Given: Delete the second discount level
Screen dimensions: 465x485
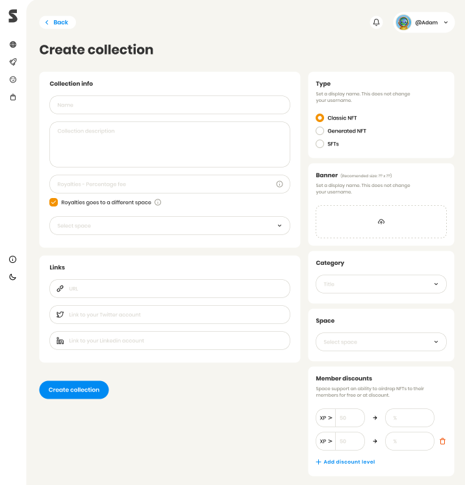Looking at the screenshot, I should (x=443, y=441).
